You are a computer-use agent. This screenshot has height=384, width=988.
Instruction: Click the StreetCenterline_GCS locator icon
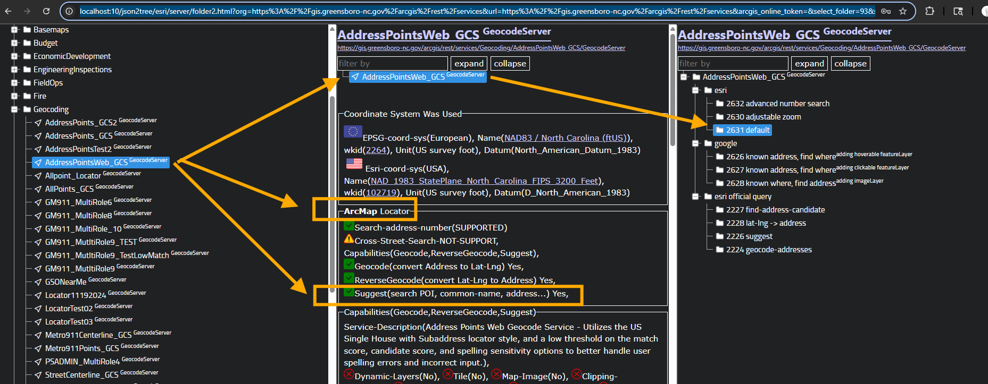point(38,375)
